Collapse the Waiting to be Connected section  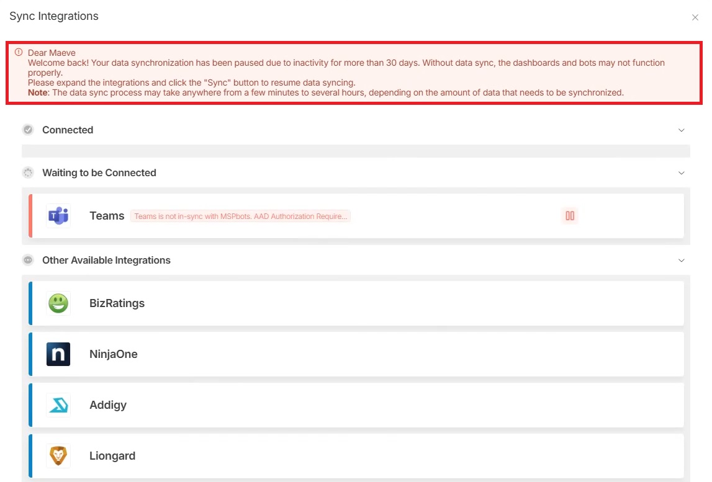point(681,172)
